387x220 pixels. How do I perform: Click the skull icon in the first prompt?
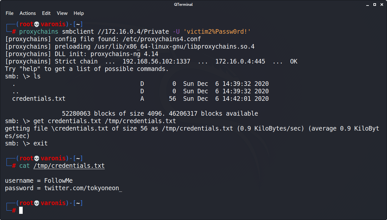coord(37,24)
